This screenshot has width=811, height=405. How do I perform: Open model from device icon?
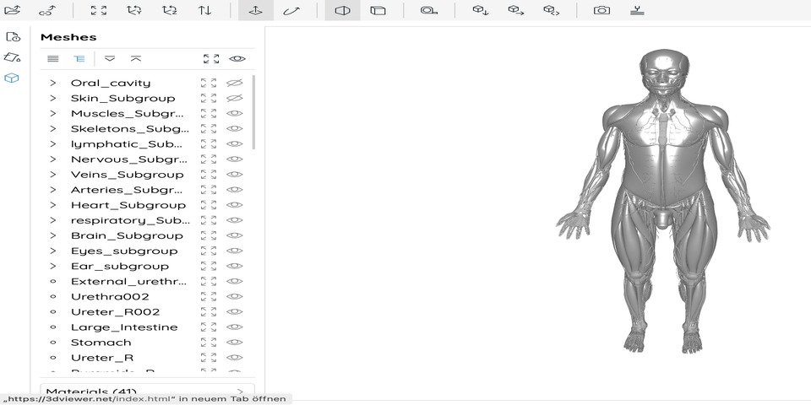(13, 10)
